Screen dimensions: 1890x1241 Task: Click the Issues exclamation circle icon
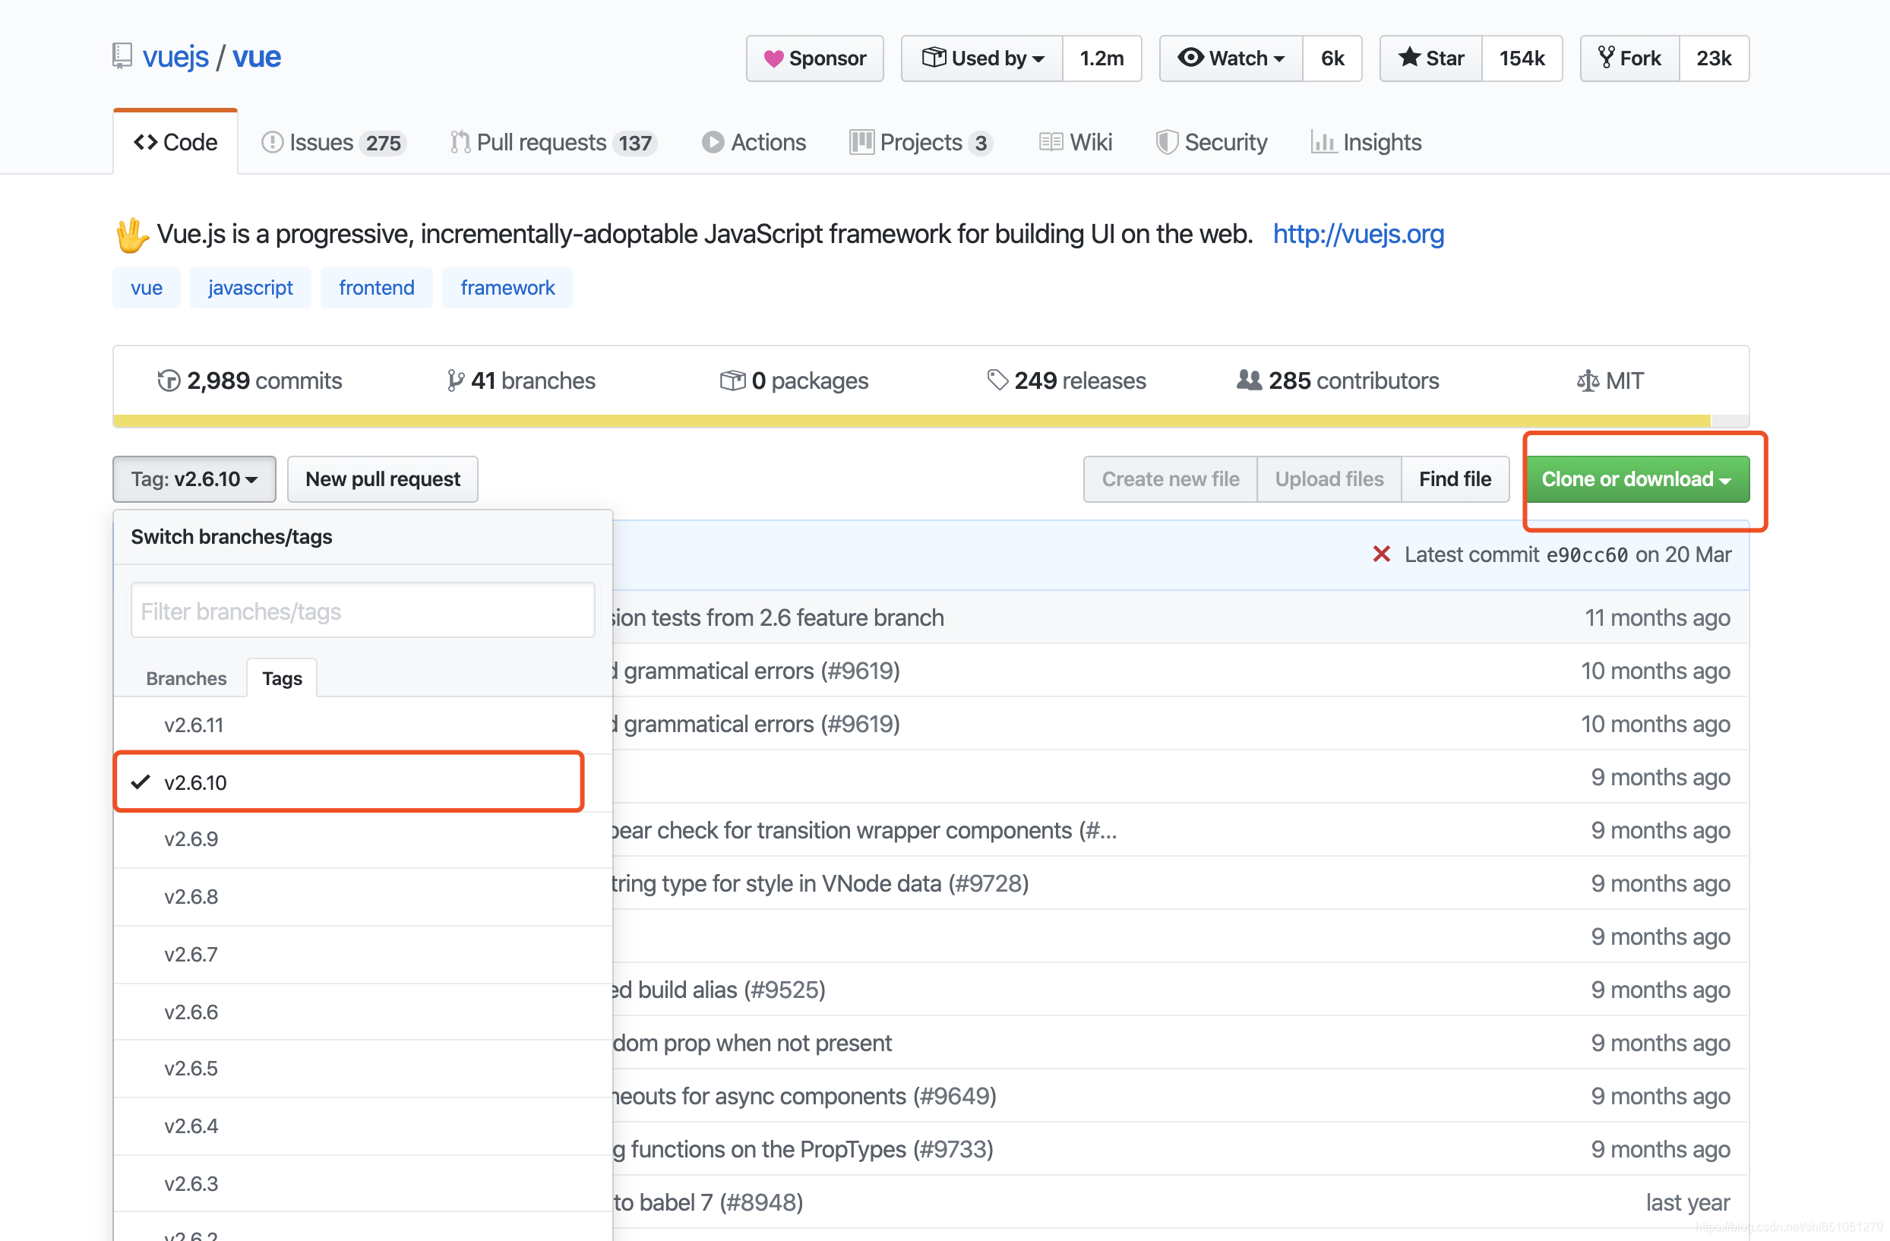coord(273,142)
